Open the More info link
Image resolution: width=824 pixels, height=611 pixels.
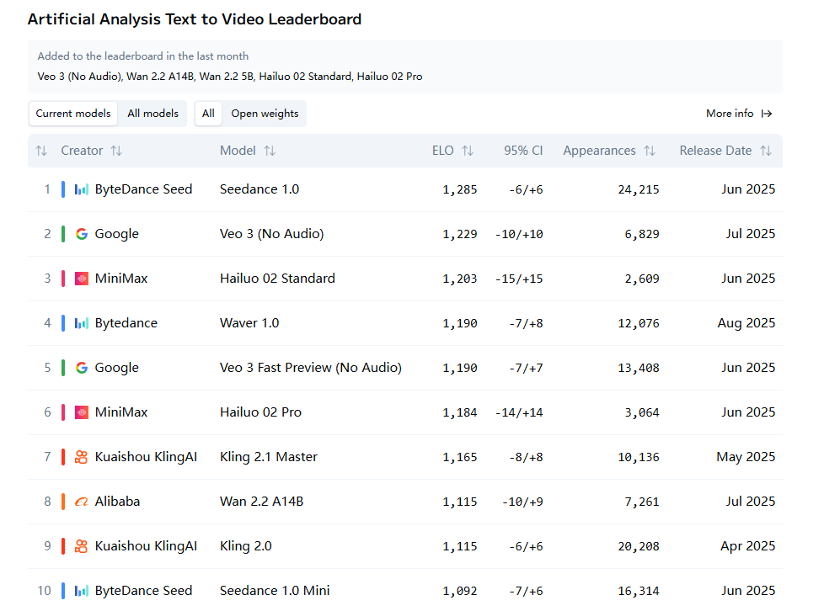pyautogui.click(x=730, y=114)
